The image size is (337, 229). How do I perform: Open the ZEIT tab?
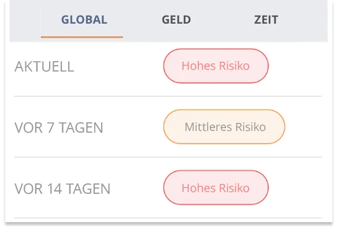click(266, 20)
